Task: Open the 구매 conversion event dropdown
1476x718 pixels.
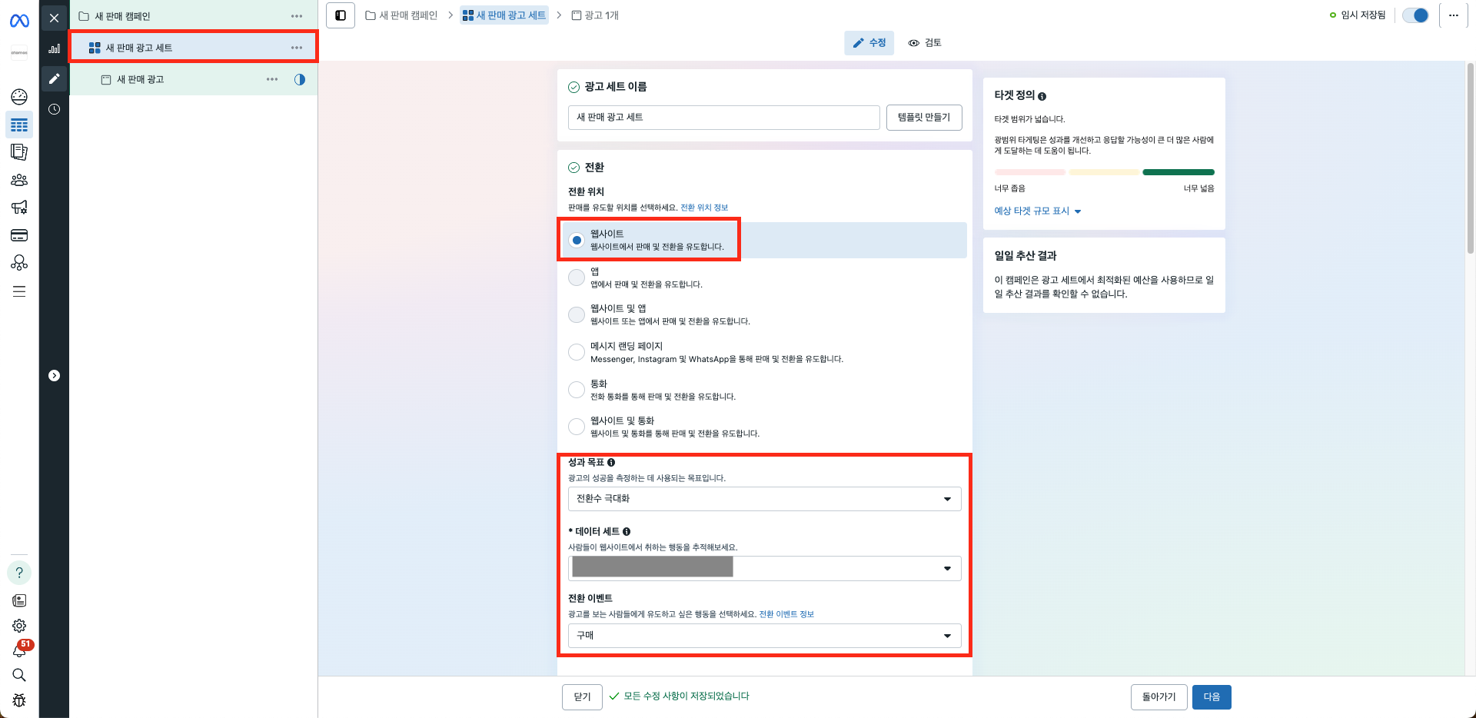Action: click(764, 636)
